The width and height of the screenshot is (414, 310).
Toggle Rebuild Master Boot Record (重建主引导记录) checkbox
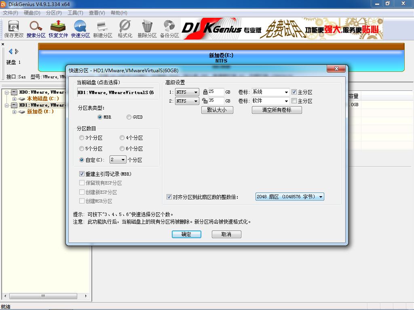click(x=82, y=174)
